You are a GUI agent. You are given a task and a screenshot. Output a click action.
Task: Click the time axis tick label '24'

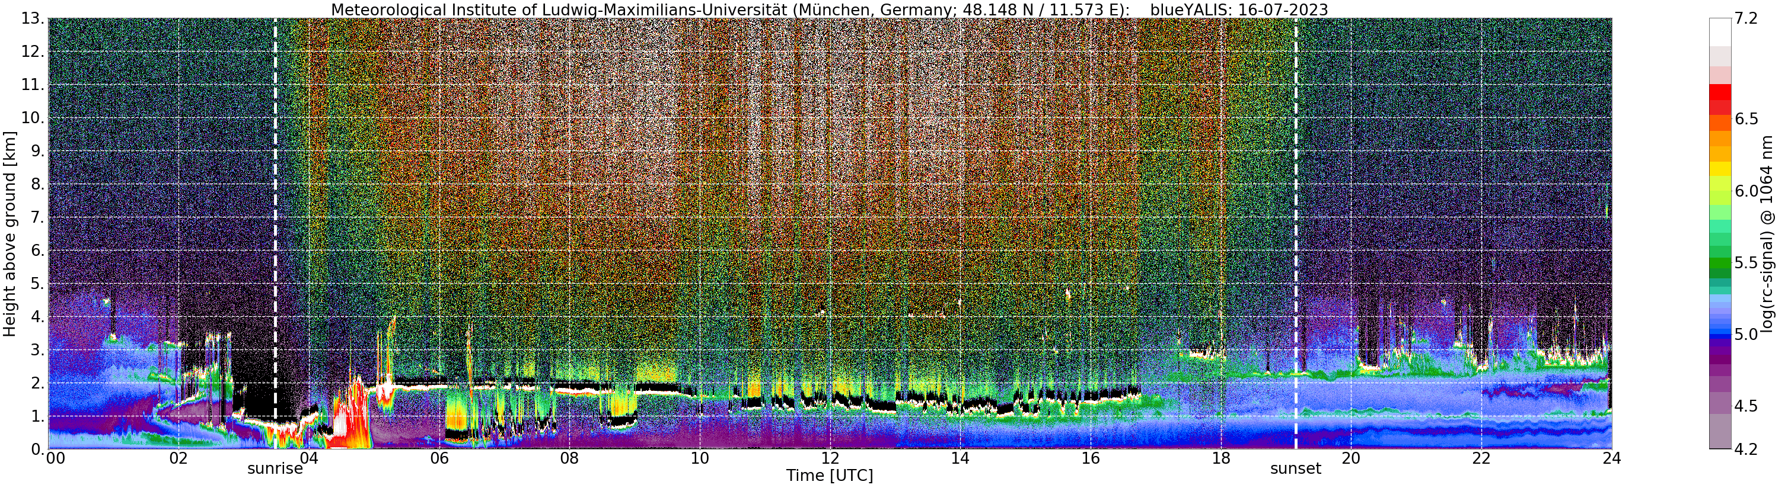pyautogui.click(x=1612, y=458)
